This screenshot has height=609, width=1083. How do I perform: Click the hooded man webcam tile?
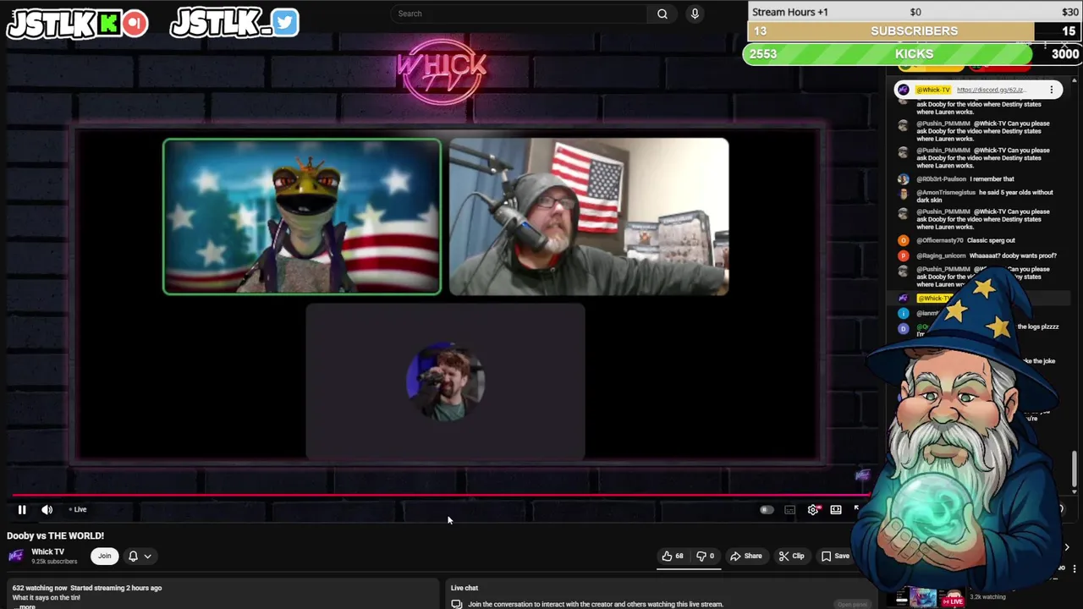point(589,217)
